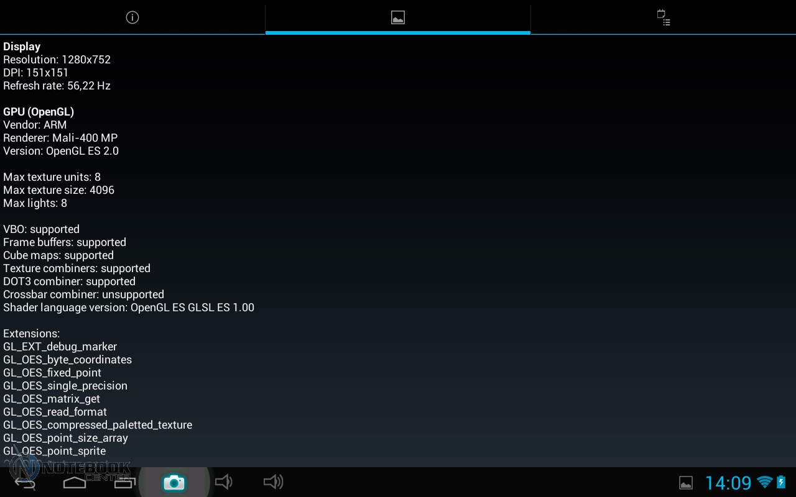
Task: Tap the Display section heading
Action: (22, 47)
